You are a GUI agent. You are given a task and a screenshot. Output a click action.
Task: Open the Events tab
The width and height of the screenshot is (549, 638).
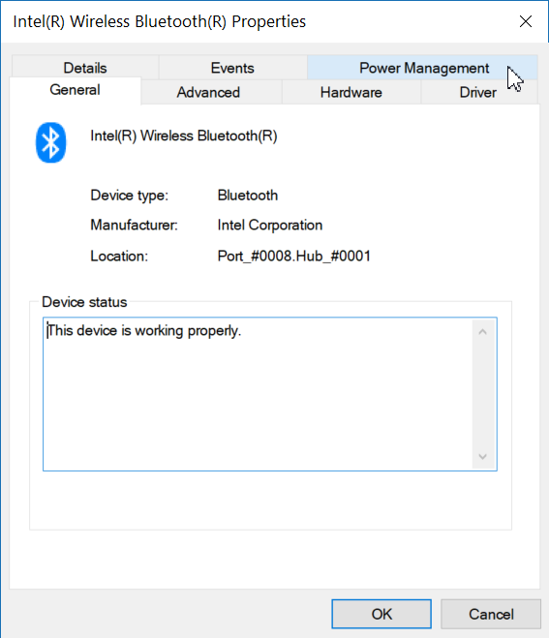click(232, 68)
